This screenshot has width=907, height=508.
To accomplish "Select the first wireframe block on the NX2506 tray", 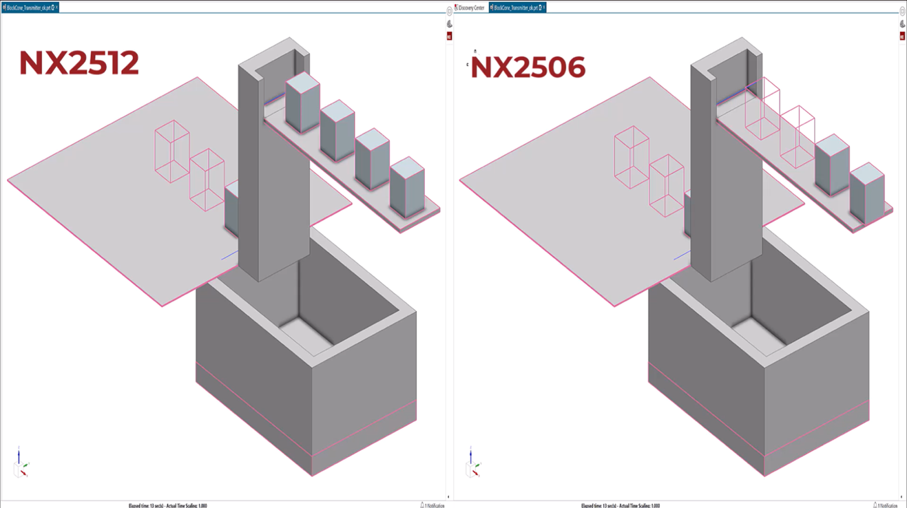I will (762, 109).
